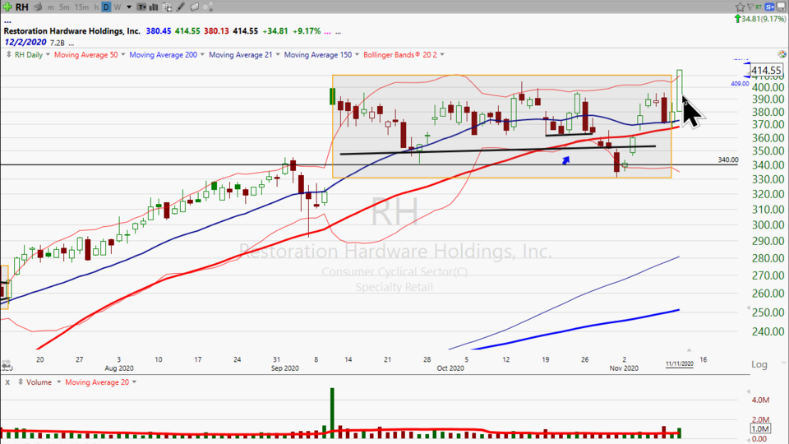Click the save layout disk icon

(x=781, y=7)
